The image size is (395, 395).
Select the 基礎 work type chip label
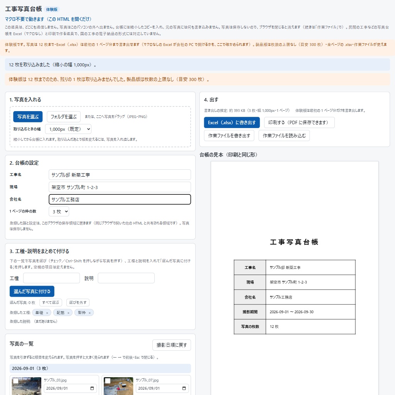click(39, 312)
